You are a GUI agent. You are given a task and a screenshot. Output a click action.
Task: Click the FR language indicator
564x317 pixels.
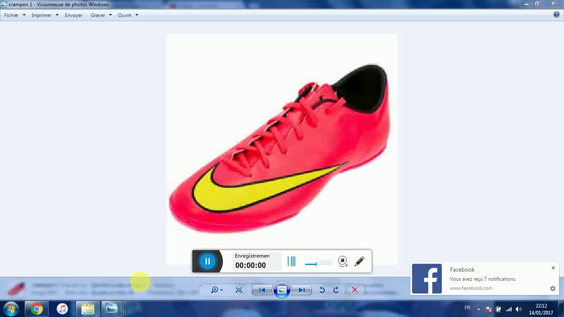pos(468,308)
